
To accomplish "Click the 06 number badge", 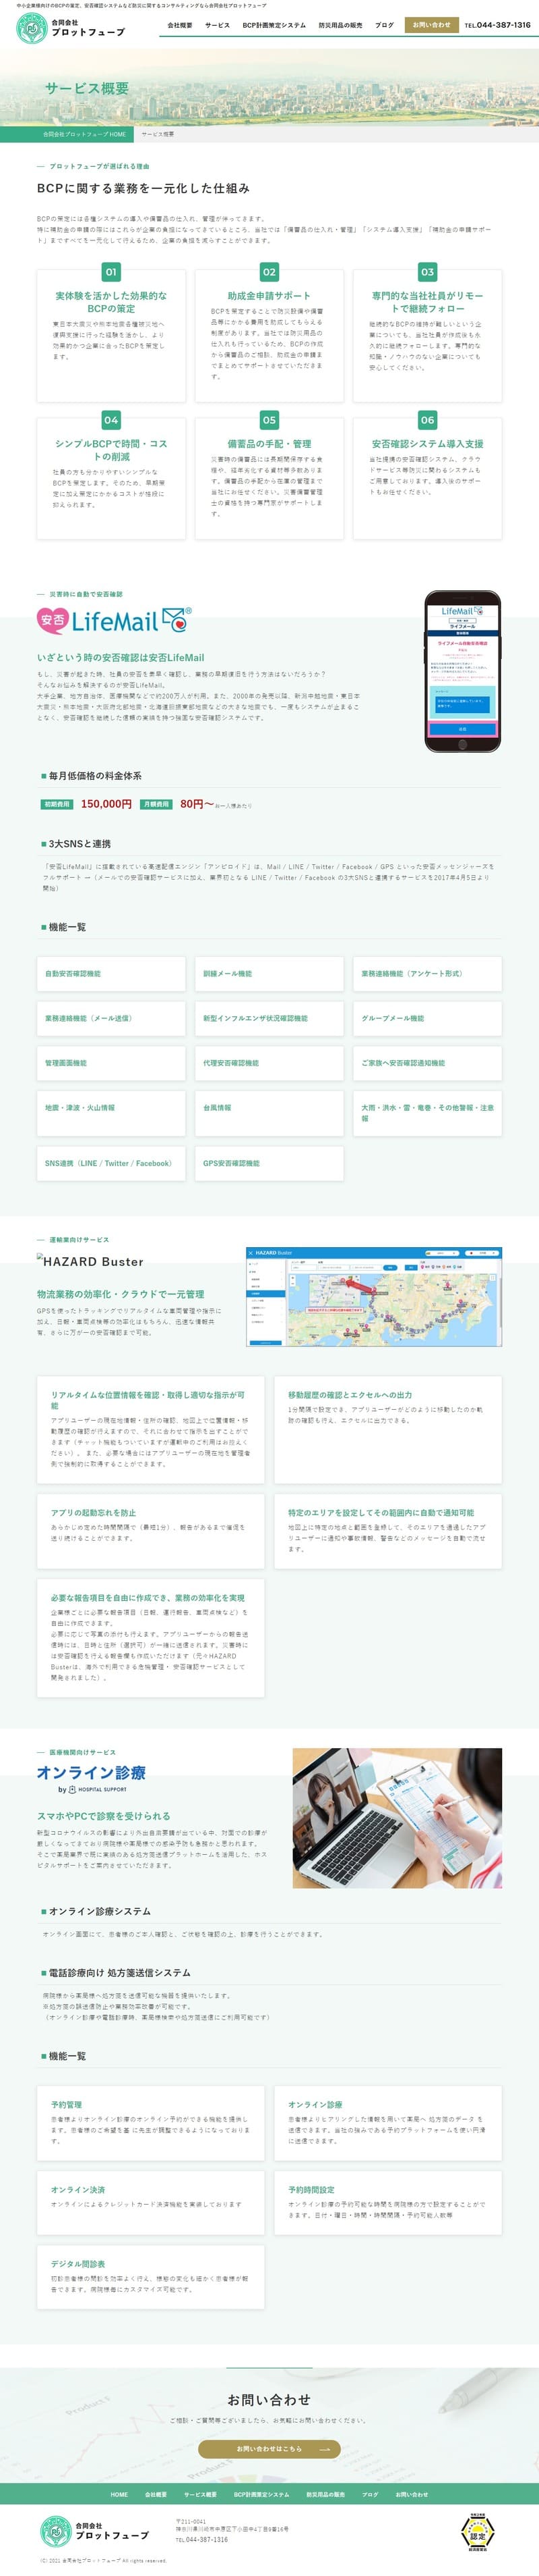I will tap(427, 420).
